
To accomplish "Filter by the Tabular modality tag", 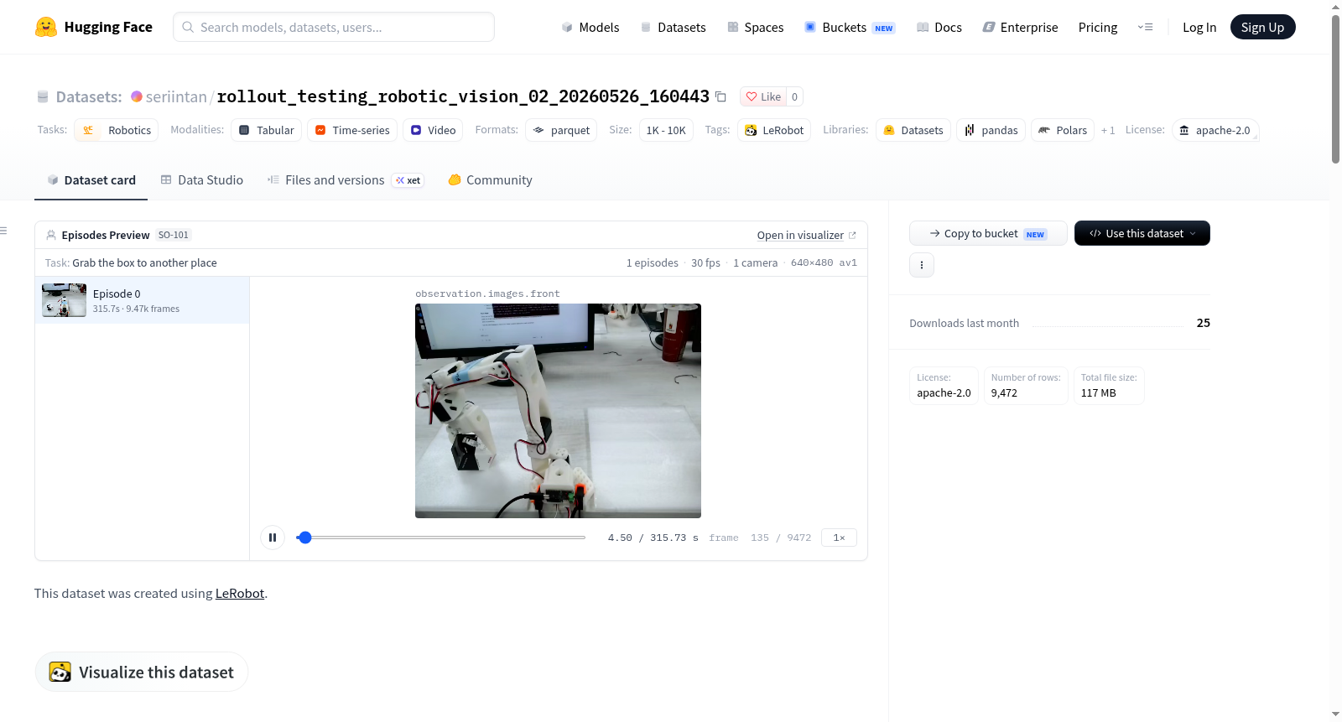I will coord(267,130).
